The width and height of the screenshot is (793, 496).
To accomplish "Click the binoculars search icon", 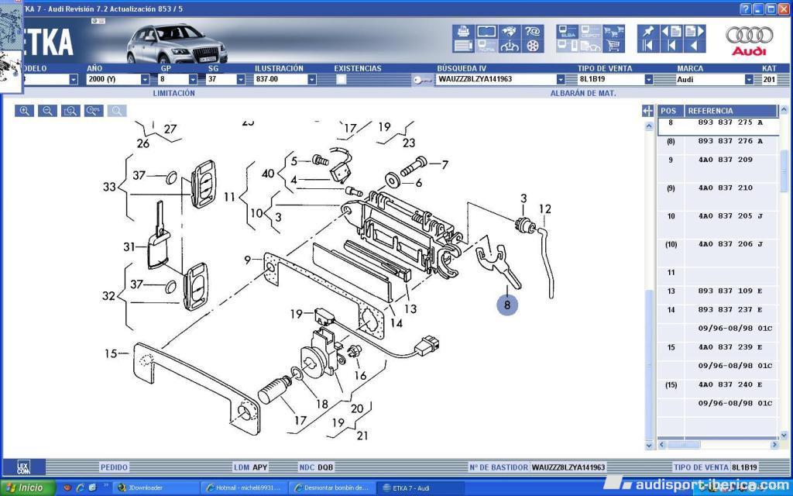I will tap(510, 31).
